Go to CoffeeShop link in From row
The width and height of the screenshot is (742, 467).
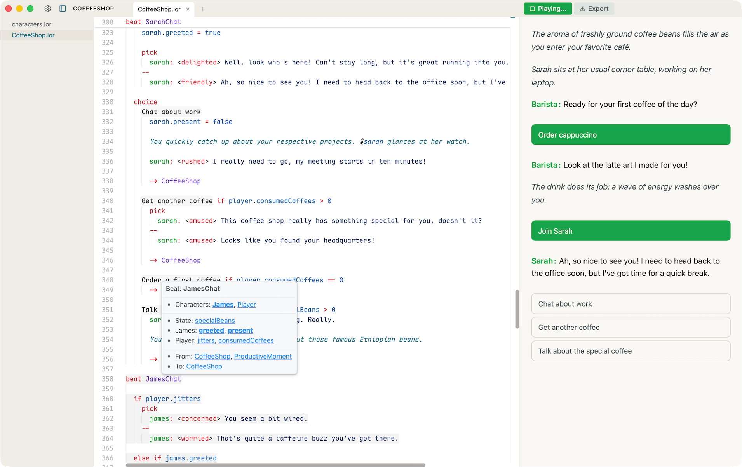coord(212,356)
